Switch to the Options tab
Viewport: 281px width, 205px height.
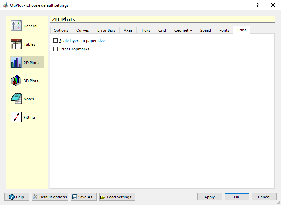click(61, 30)
